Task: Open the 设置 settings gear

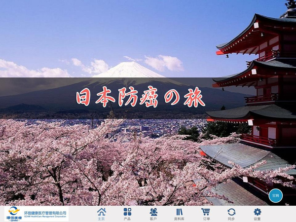Action: tap(258, 214)
